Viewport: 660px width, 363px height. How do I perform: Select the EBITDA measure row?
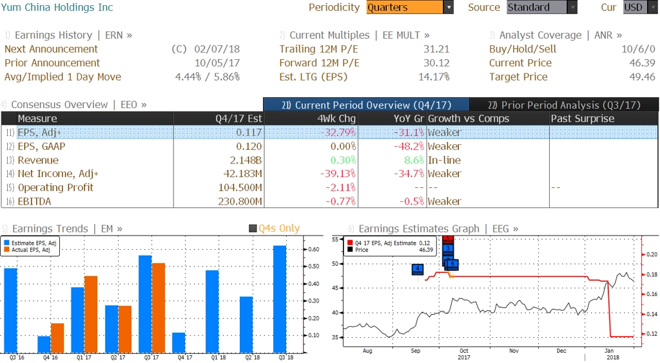pos(329,201)
